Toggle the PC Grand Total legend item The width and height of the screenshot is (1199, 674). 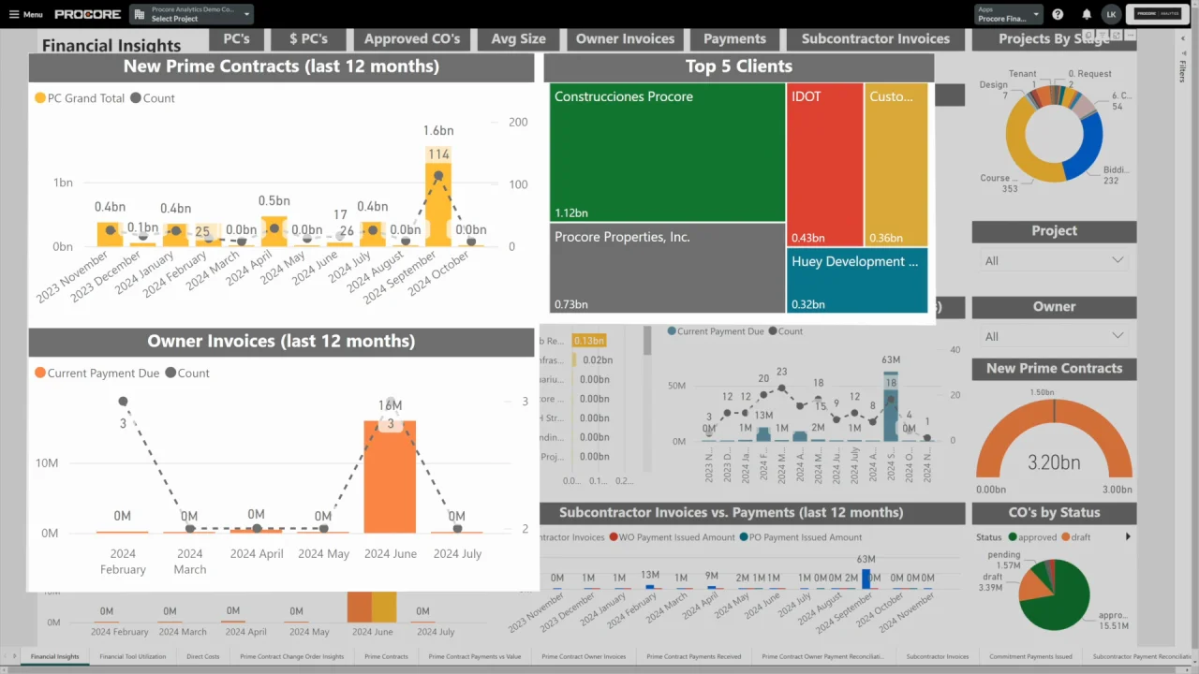(79, 97)
